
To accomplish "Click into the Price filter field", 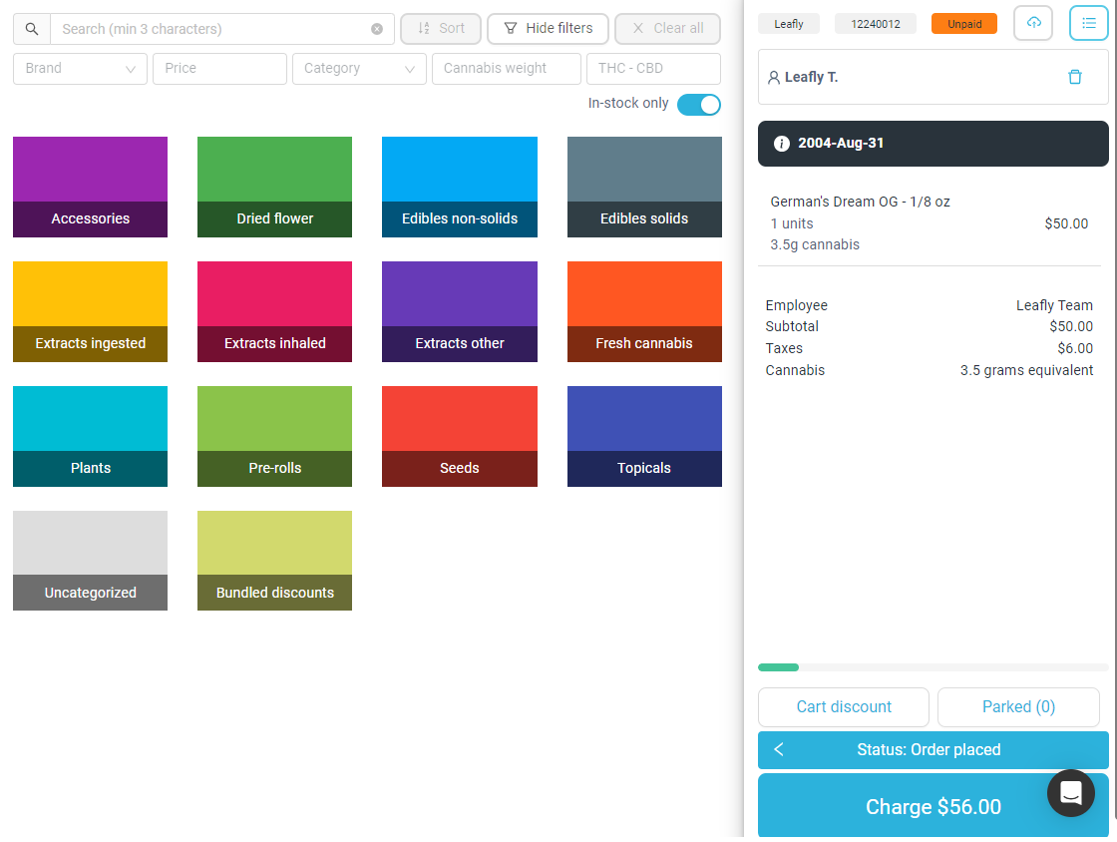I will click(x=219, y=69).
